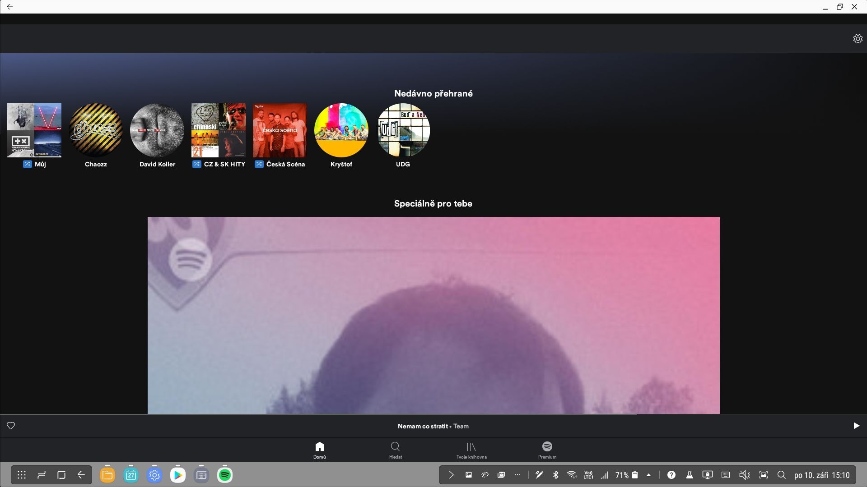This screenshot has width=867, height=487.
Task: Toggle Bluetooth in the status bar
Action: tap(556, 475)
